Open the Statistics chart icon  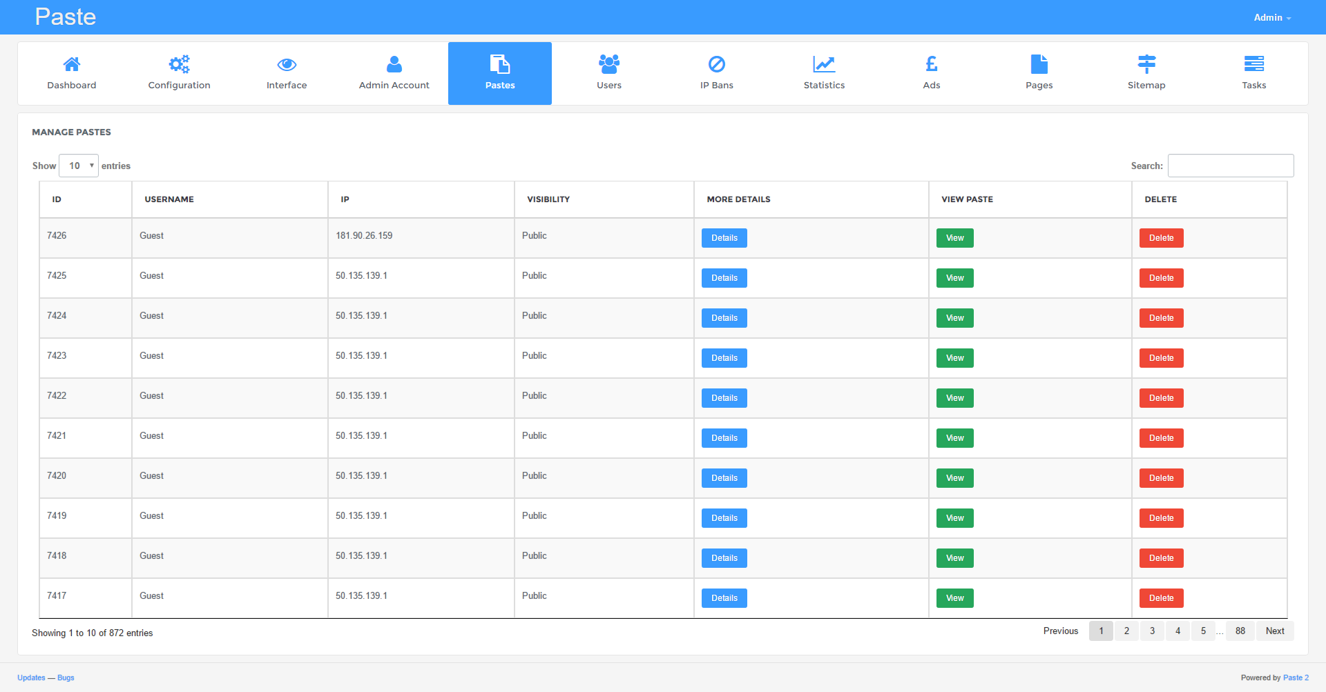click(824, 64)
